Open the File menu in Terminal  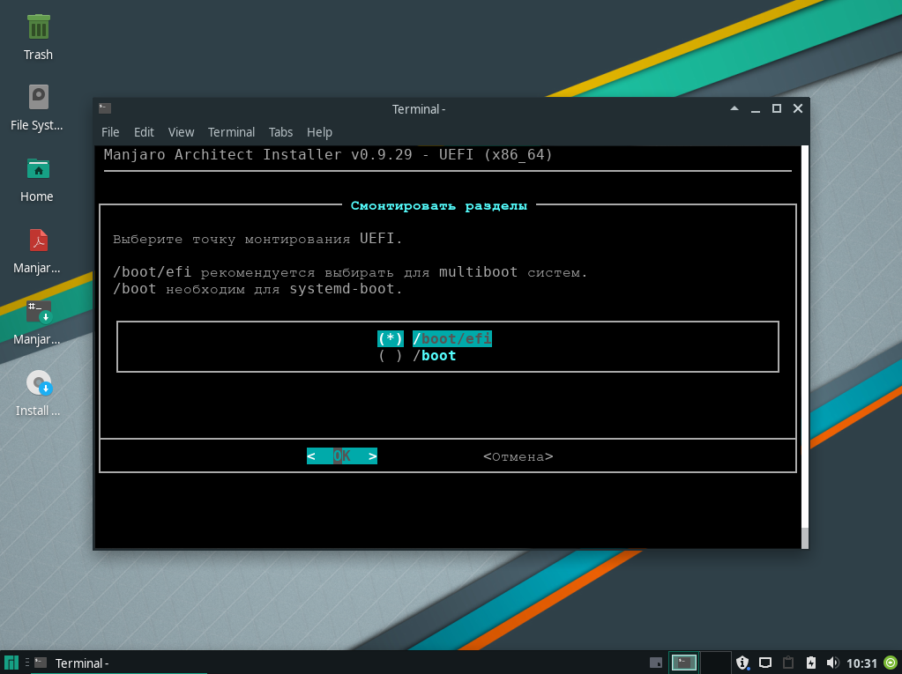(x=110, y=132)
